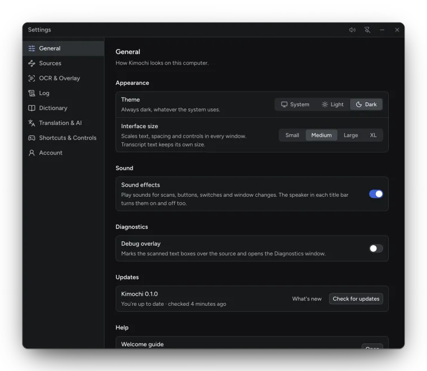Screen dimensions: 427x371
Task: Click the 'Sound effects' setting label
Action: pos(140,185)
